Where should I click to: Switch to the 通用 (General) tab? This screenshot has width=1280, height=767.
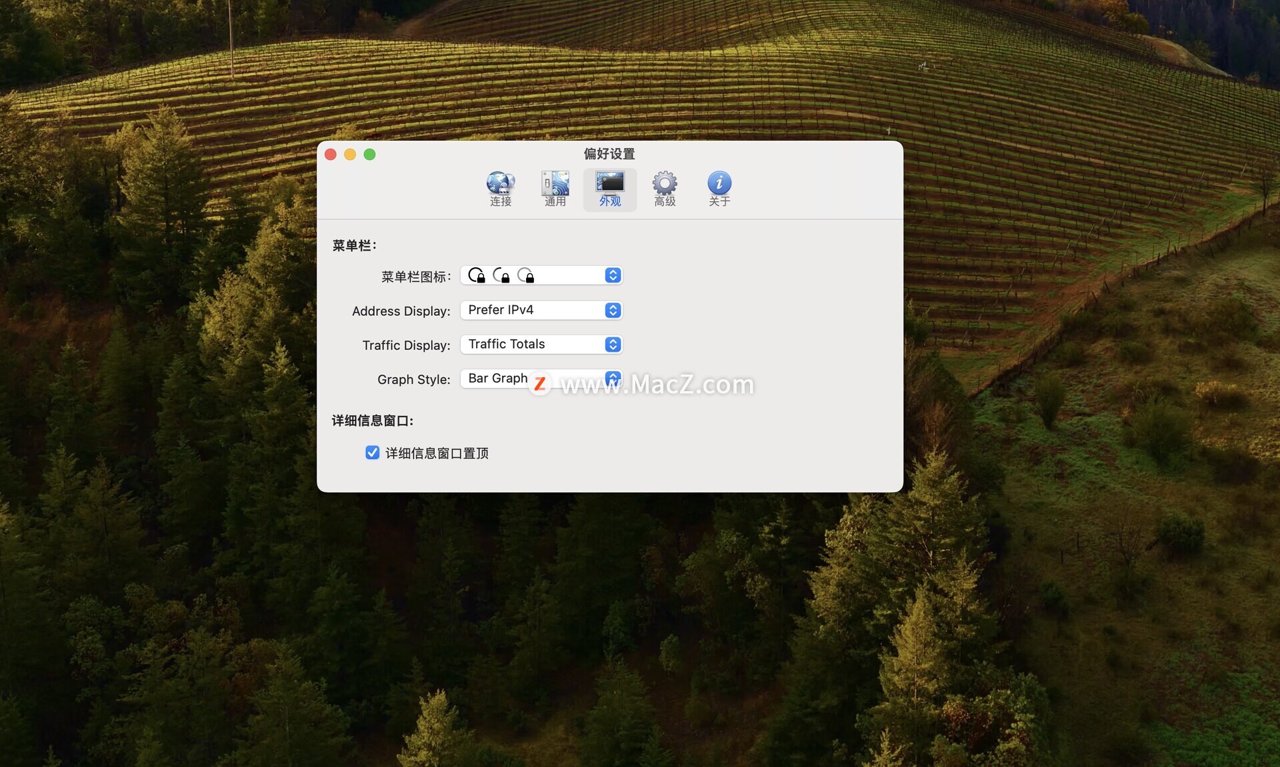555,189
